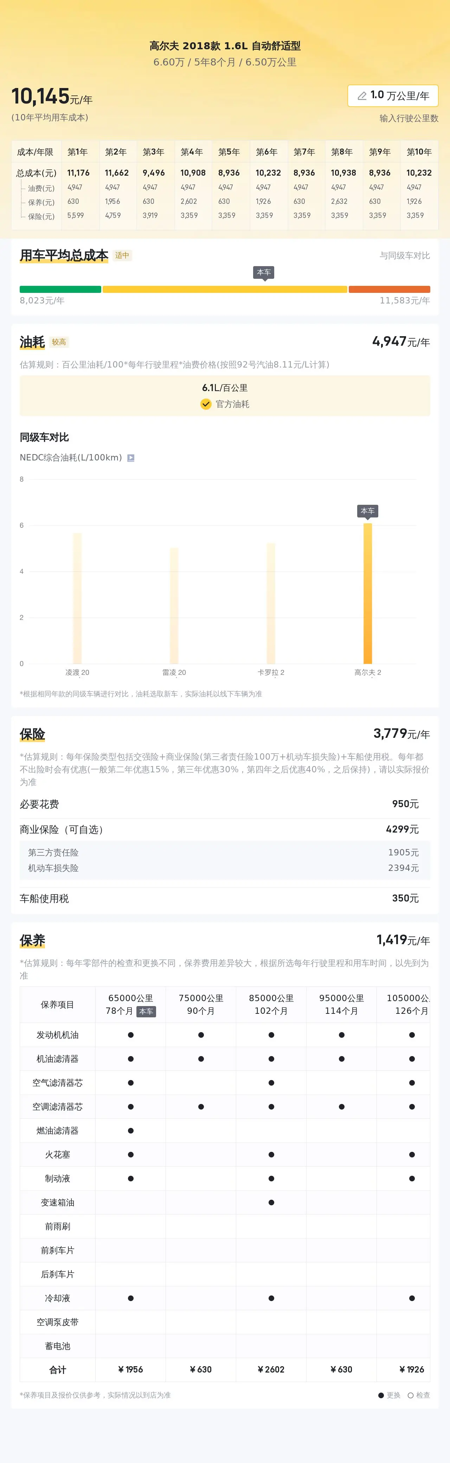450x1463 pixels.
Task: Tap the 蓄电池 maintenance row label
Action: [x=58, y=1346]
